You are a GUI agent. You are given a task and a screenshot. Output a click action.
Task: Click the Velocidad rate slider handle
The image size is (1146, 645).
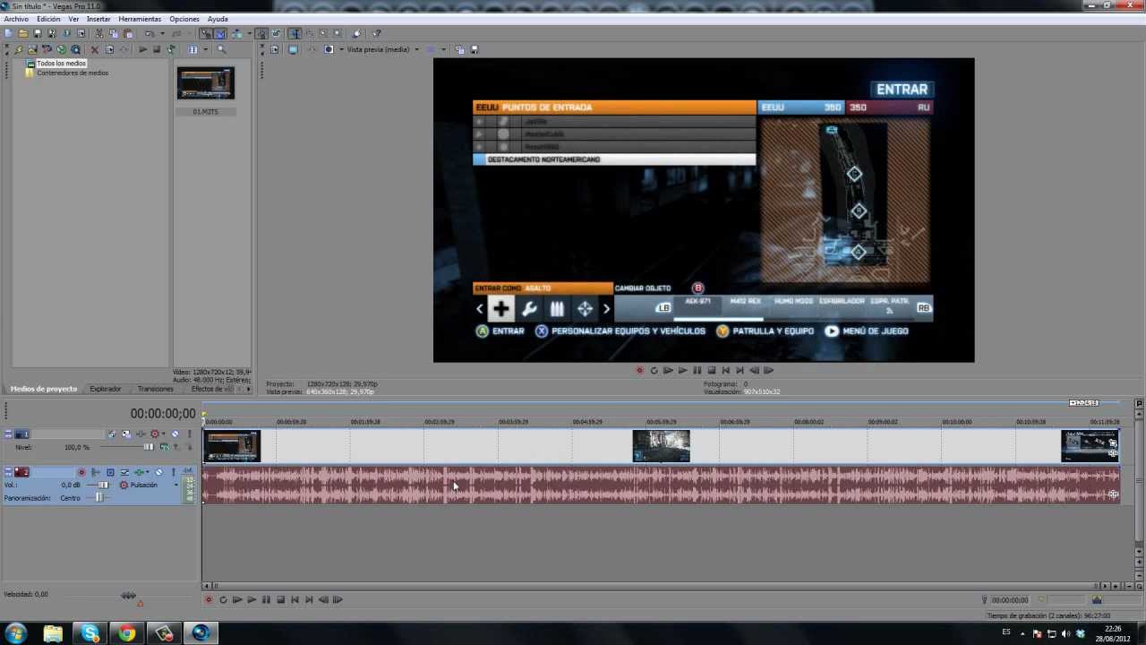(x=129, y=595)
